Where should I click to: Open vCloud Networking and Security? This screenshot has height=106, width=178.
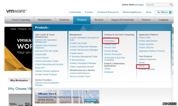pos(49,64)
